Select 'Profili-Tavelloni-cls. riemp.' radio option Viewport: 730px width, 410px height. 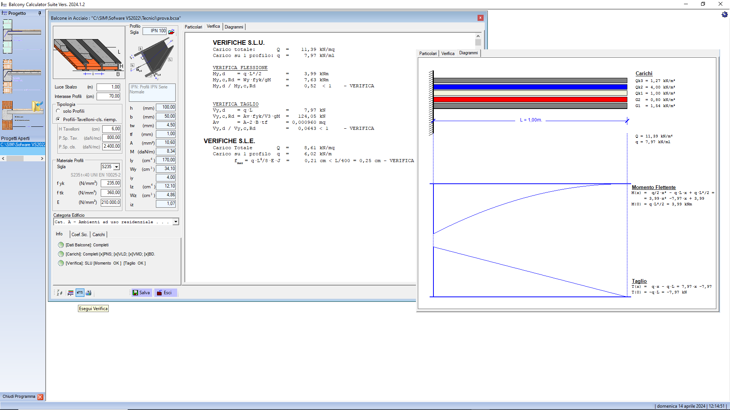pyautogui.click(x=58, y=119)
